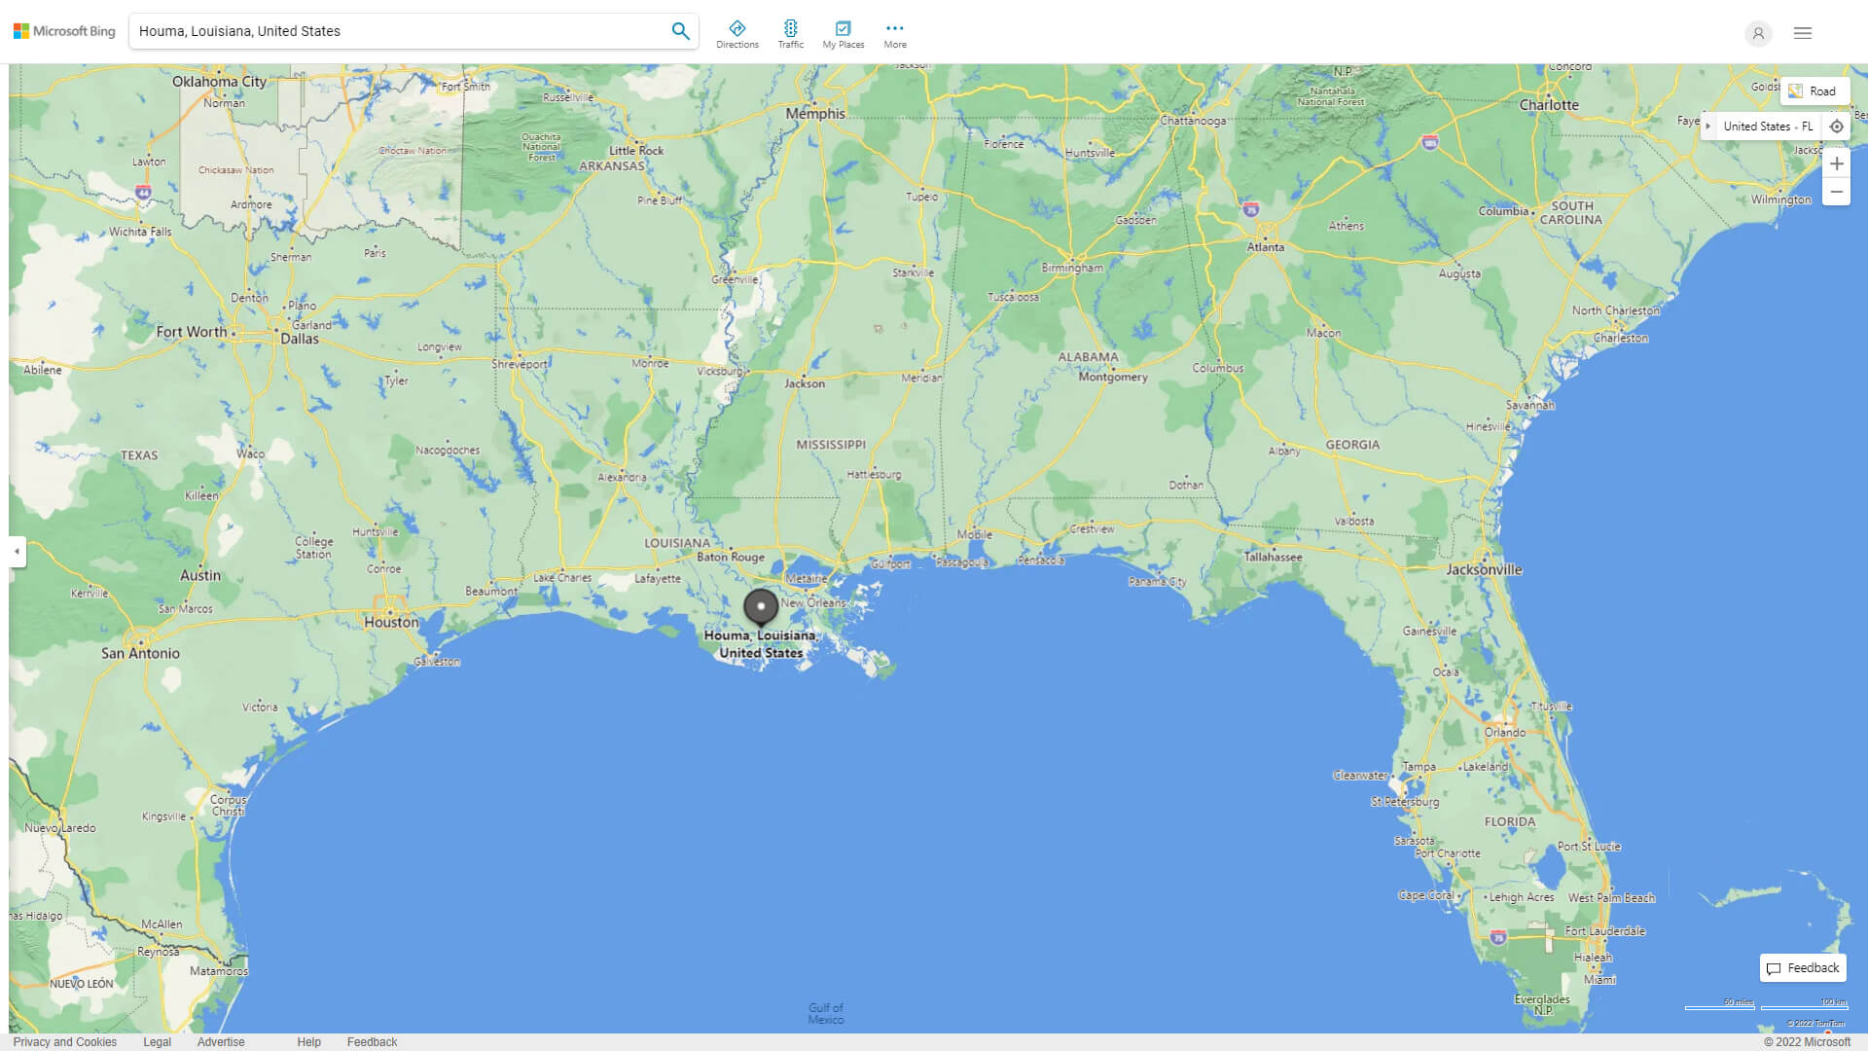Click the search magnifier icon
Viewport: 1868px width, 1051px height.
click(680, 30)
